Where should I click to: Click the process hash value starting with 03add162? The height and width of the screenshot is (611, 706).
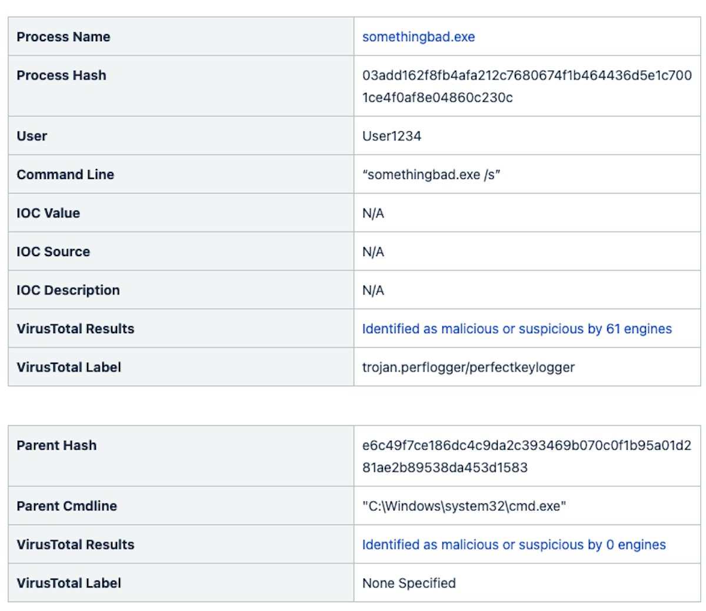click(527, 86)
